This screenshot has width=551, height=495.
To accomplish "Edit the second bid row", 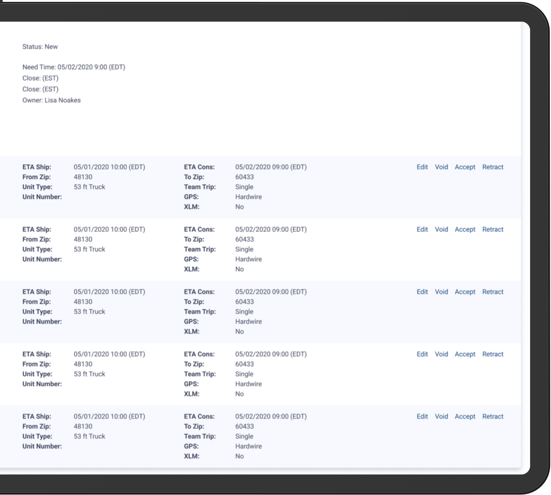I will coord(422,229).
